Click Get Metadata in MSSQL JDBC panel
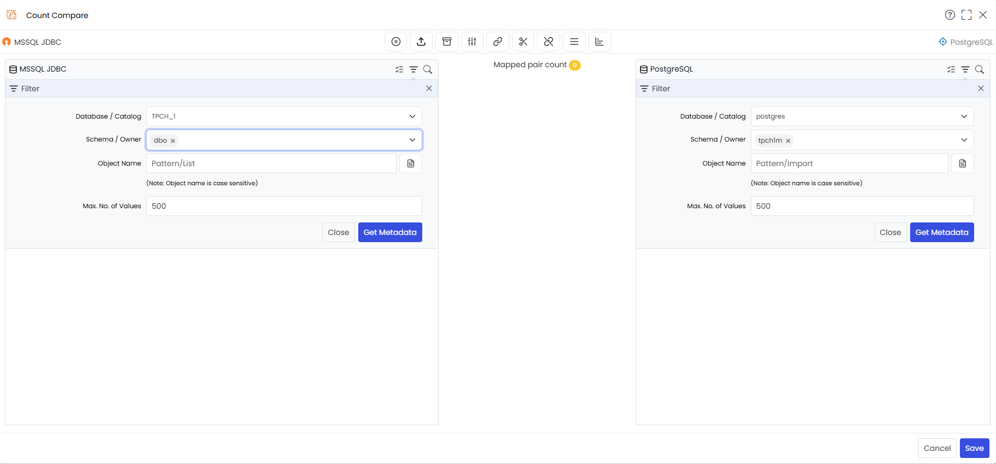The width and height of the screenshot is (996, 464). [390, 232]
